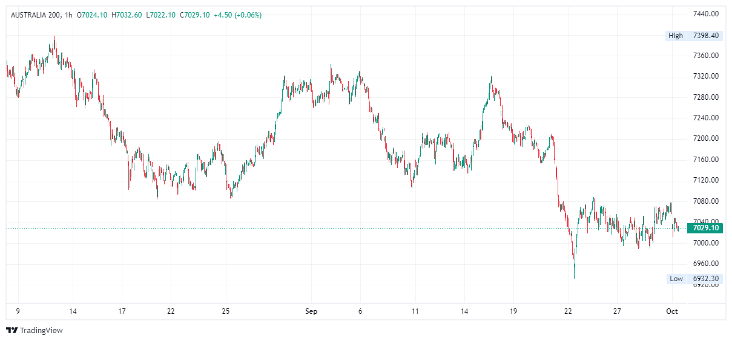Click the close price value C7029.10
This screenshot has height=341, width=732.
[x=195, y=15]
